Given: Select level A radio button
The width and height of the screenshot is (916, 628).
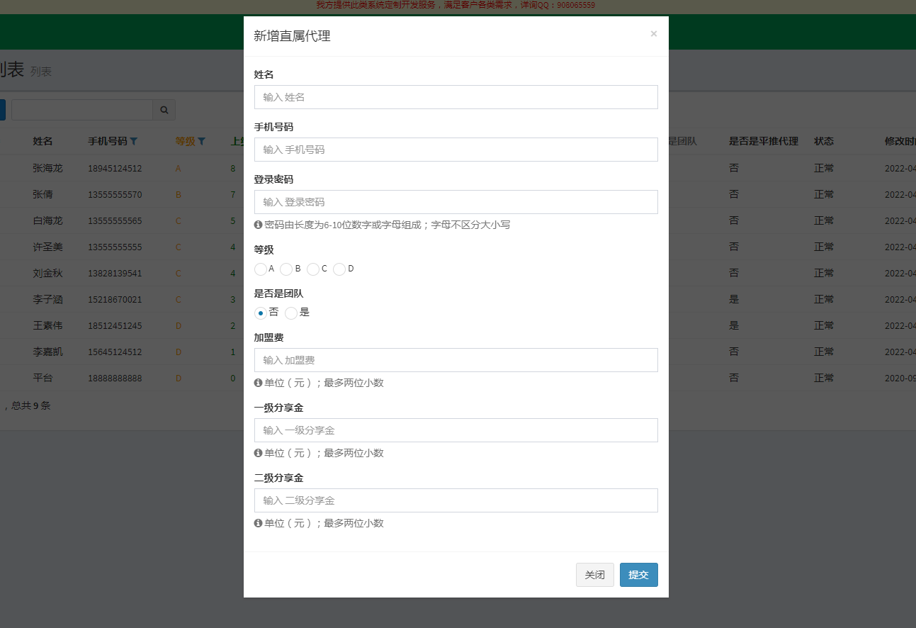Looking at the screenshot, I should 261,269.
